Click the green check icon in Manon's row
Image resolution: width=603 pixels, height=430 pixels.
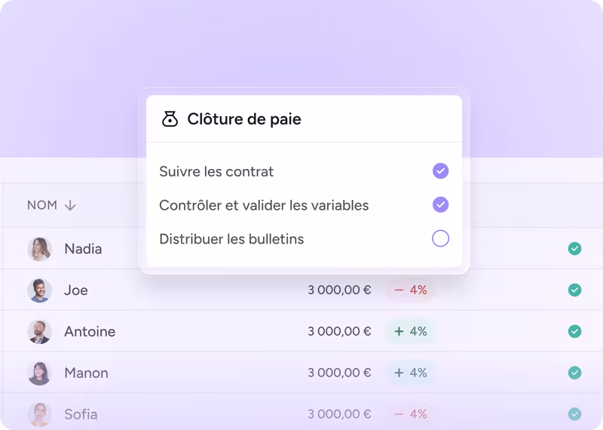point(574,373)
